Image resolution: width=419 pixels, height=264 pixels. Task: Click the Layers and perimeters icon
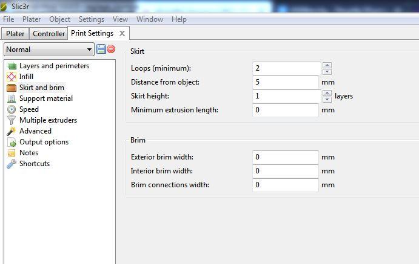(x=11, y=66)
